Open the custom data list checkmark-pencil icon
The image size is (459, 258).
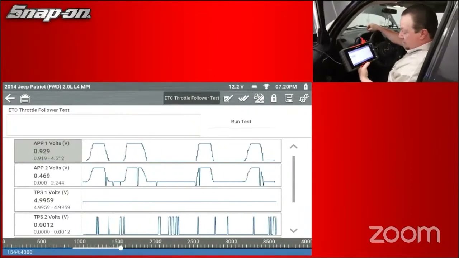point(228,98)
